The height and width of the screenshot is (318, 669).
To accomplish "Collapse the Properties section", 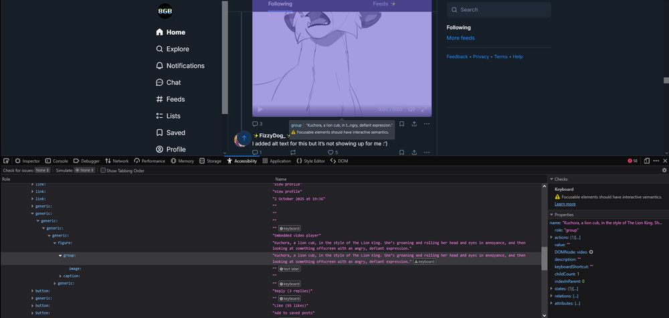I will pyautogui.click(x=552, y=215).
